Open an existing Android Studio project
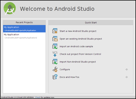This screenshot has height=99, width=136. coord(81,39)
